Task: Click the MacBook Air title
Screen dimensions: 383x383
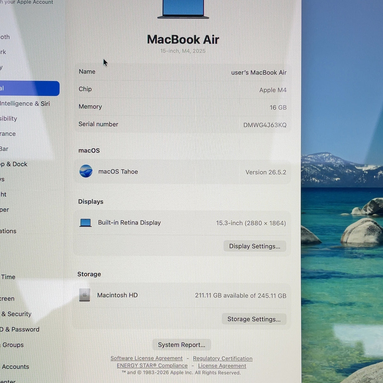Action: (183, 40)
